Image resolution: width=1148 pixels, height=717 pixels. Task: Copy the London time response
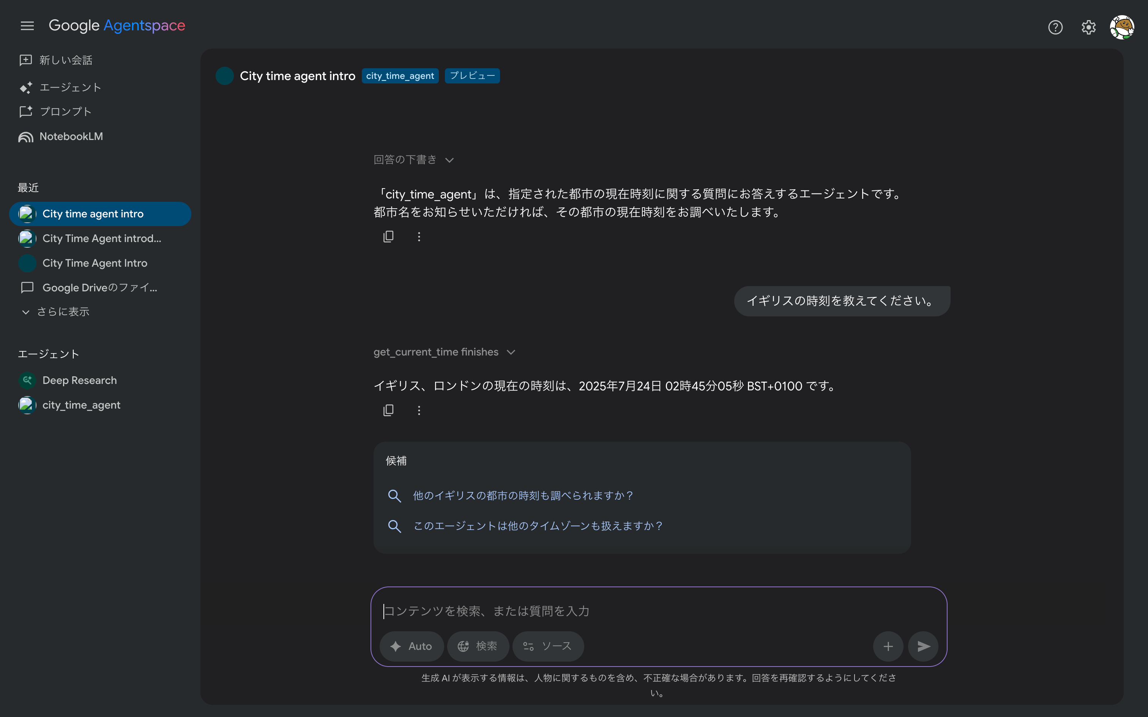(x=388, y=410)
